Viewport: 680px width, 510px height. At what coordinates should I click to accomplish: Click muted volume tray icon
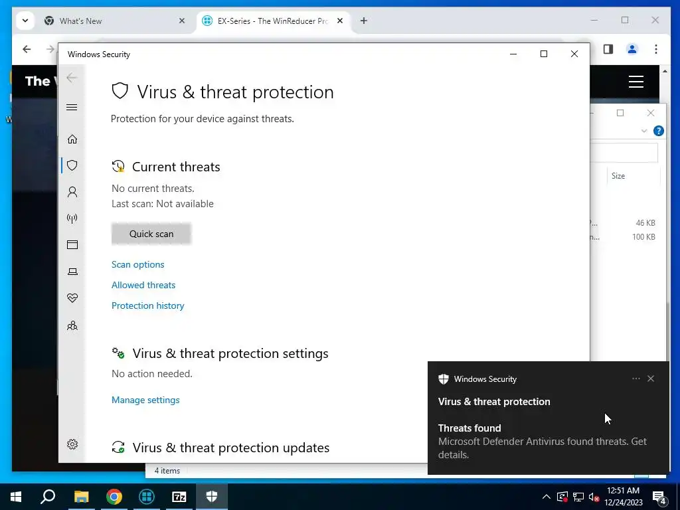594,497
